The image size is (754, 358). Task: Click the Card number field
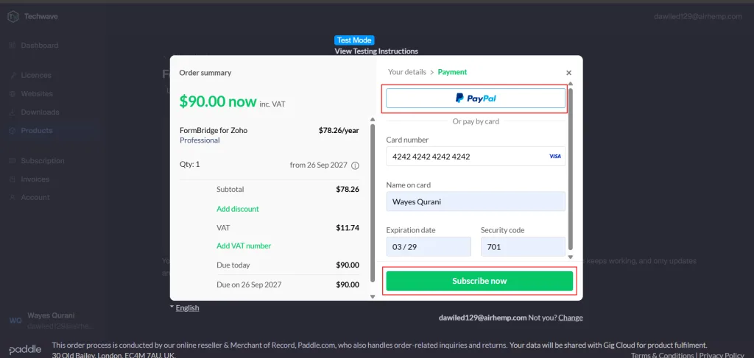click(476, 157)
